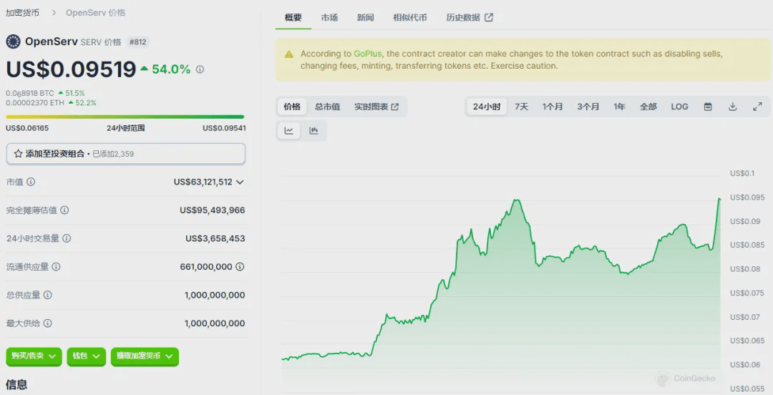Switch to candlestick chart view
The height and width of the screenshot is (395, 773).
tap(313, 131)
